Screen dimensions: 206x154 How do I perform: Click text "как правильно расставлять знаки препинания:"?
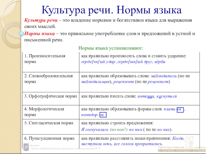(126, 138)
